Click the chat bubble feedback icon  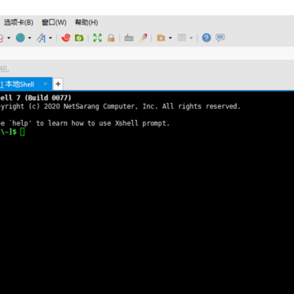[220, 38]
